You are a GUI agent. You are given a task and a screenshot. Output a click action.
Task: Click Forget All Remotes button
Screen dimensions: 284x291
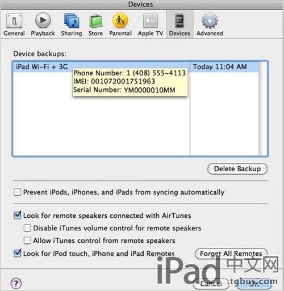click(231, 254)
